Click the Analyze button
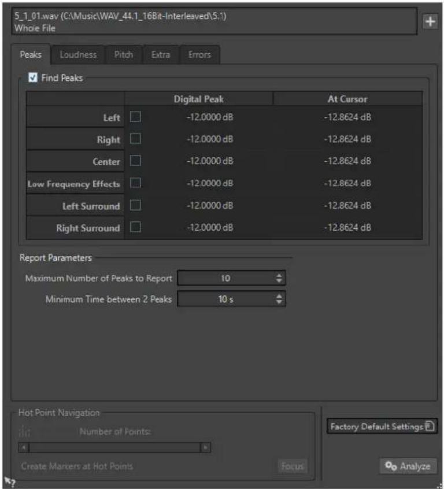Image resolution: width=444 pixels, height=489 pixels. 408,466
